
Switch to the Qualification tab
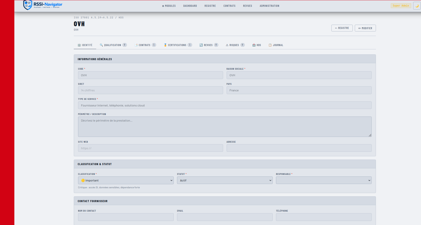click(113, 45)
